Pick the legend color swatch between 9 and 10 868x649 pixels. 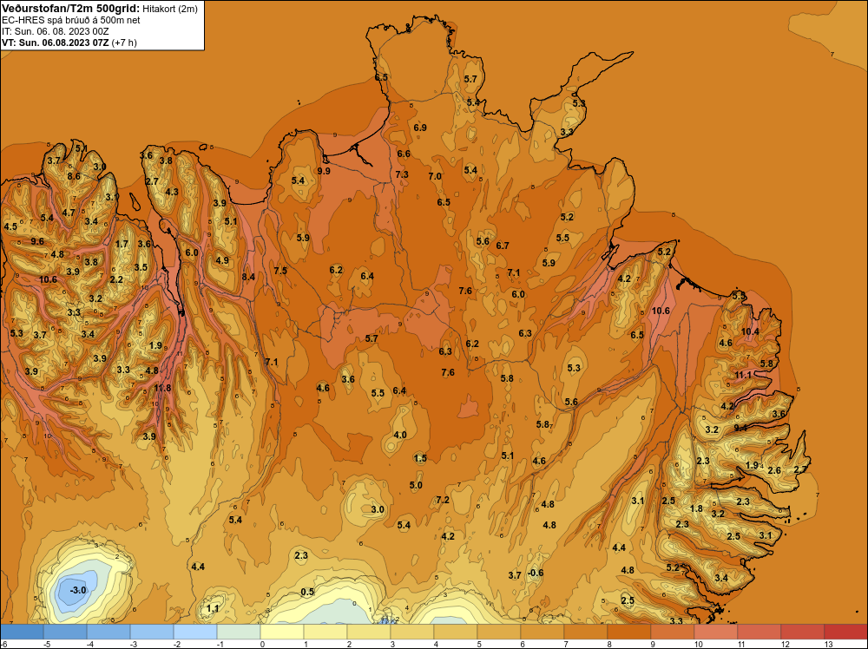(x=672, y=632)
